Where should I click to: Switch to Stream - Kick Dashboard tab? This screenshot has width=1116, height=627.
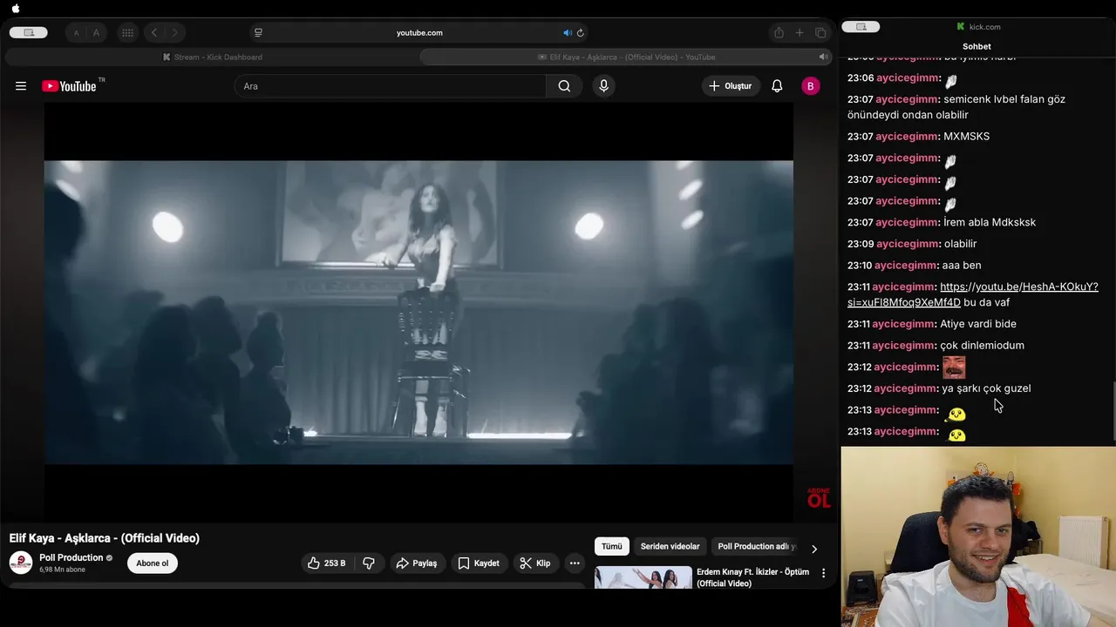click(212, 57)
